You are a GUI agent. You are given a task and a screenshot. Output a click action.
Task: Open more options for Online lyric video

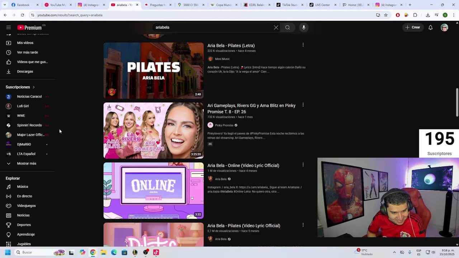point(303,165)
